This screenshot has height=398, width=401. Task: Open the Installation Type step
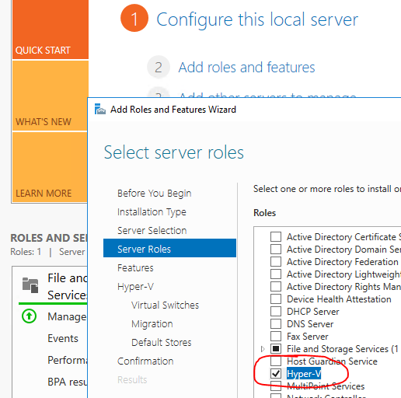[152, 212]
